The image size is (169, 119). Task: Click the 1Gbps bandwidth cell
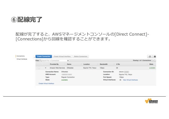pos(102,68)
